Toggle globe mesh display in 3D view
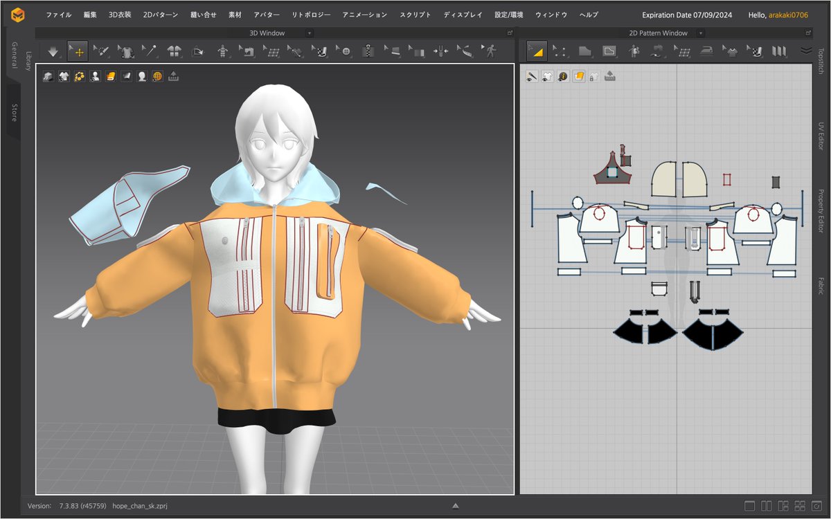This screenshot has height=519, width=831. pos(157,76)
